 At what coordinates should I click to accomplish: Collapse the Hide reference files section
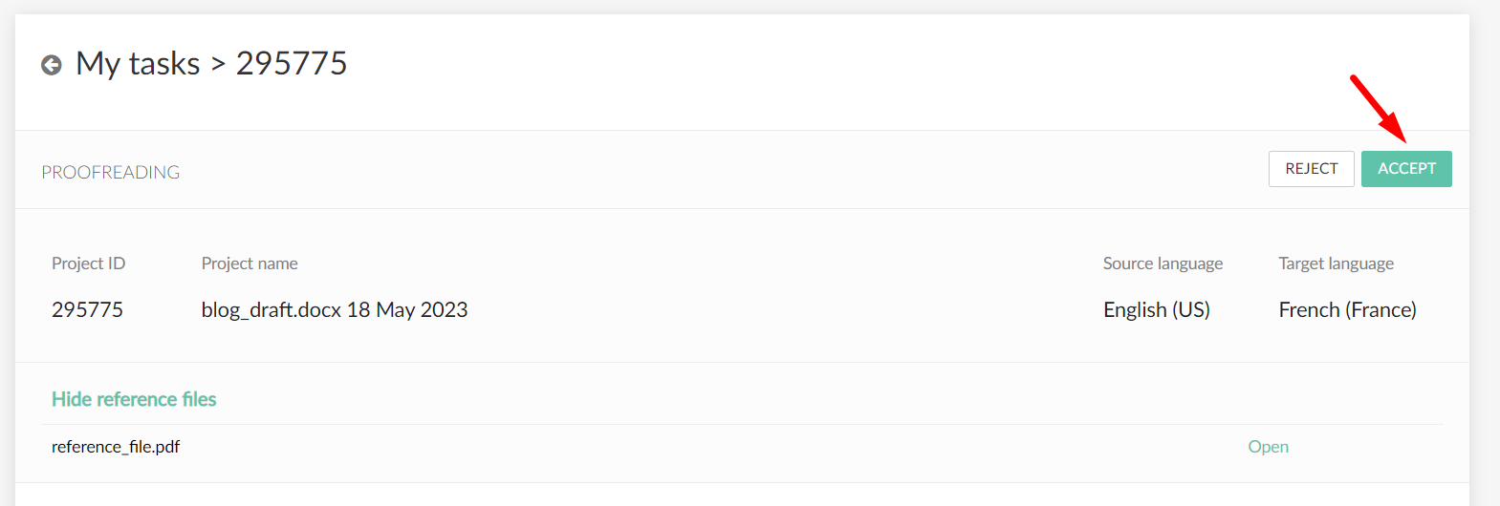(x=134, y=399)
